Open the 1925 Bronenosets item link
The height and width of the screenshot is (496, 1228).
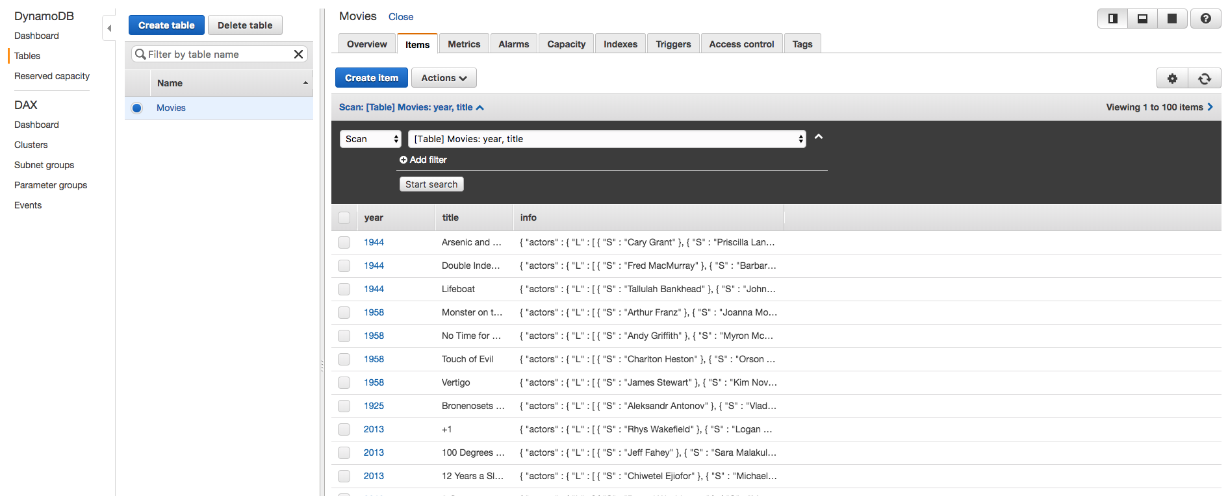click(x=374, y=406)
